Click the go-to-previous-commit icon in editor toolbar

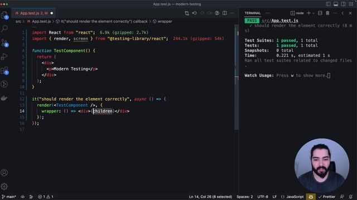pyautogui.click(x=195, y=13)
